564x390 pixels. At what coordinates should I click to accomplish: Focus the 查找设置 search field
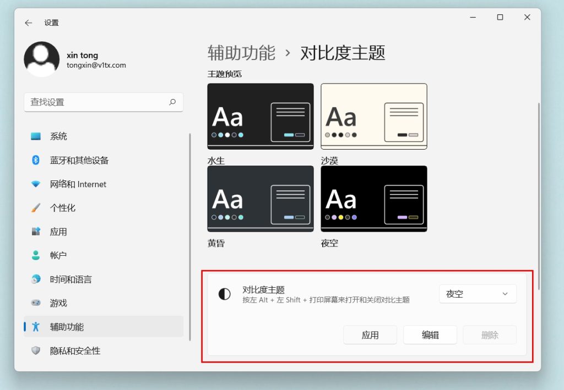pyautogui.click(x=104, y=102)
